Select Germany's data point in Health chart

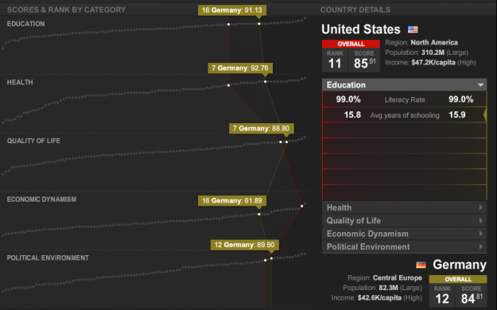pyautogui.click(x=266, y=81)
